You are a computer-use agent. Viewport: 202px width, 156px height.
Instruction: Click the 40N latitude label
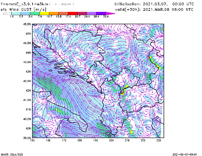tap(28, 128)
